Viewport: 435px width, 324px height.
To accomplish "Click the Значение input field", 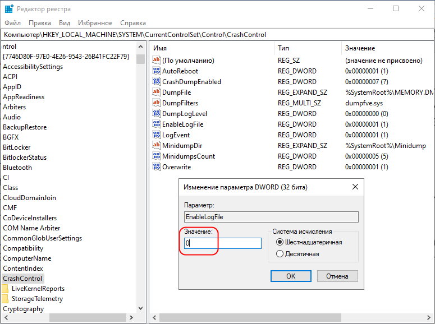I will point(223,243).
